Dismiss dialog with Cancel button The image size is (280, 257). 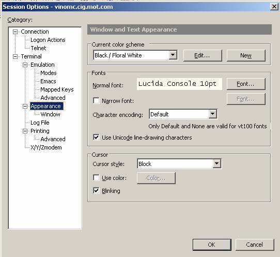click(x=255, y=245)
